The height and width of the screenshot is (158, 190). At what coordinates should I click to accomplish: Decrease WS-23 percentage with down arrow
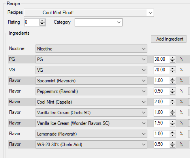[173, 146]
